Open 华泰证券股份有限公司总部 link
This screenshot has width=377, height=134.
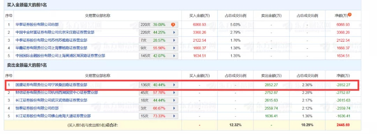click(37, 25)
